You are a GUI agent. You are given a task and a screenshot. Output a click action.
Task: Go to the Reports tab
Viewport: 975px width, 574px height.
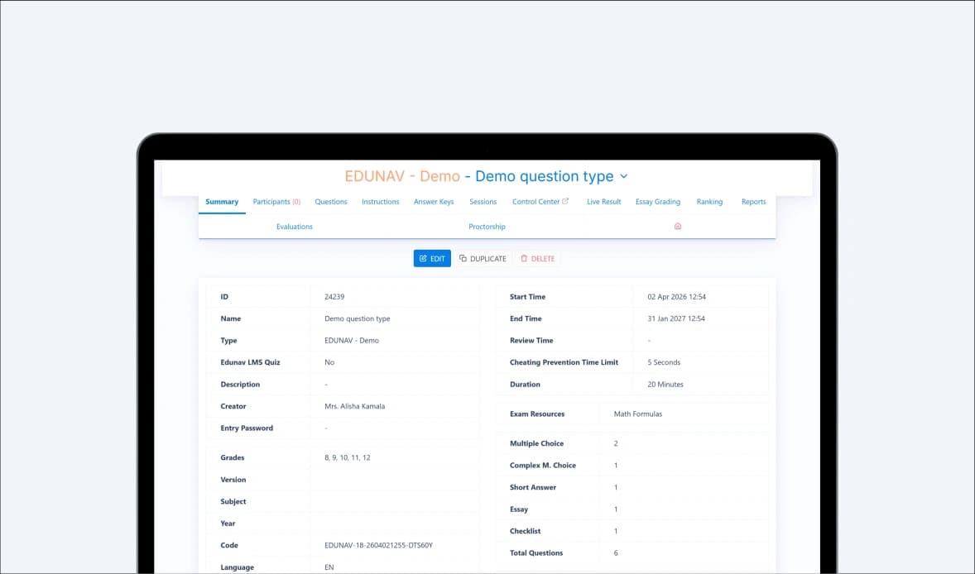point(753,202)
